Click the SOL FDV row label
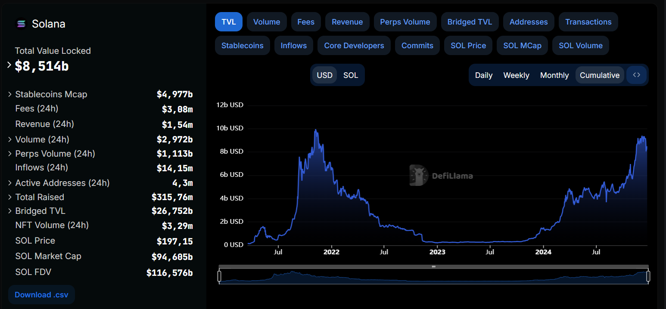Image resolution: width=666 pixels, height=309 pixels. click(x=33, y=272)
